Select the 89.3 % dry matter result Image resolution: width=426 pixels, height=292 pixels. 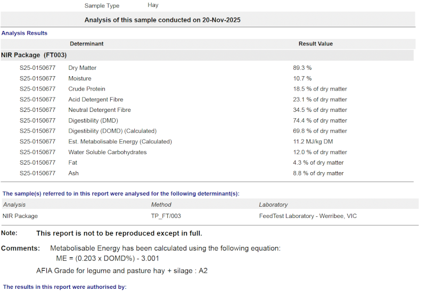click(302, 68)
